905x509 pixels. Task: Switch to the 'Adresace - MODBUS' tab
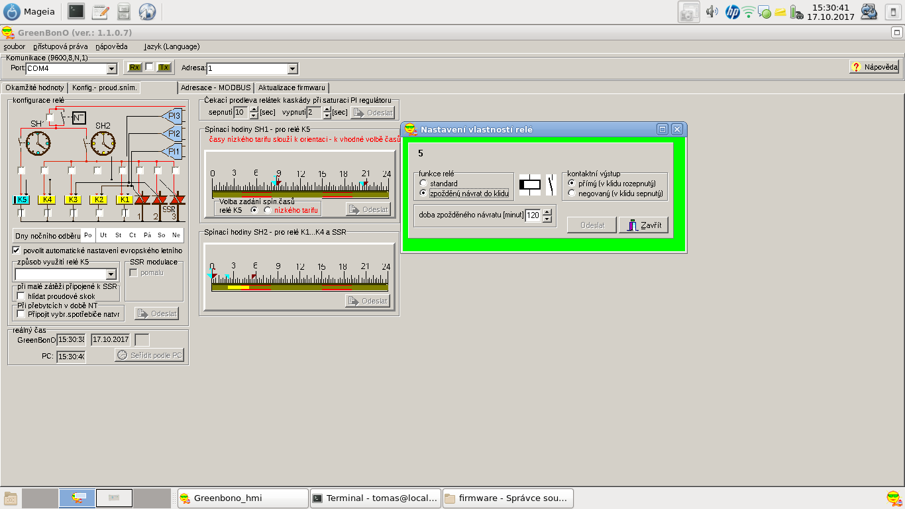(216, 87)
